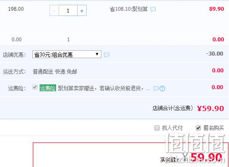
Task: Uncheck the 匿名购买 checkbox
Action: (x=198, y=128)
